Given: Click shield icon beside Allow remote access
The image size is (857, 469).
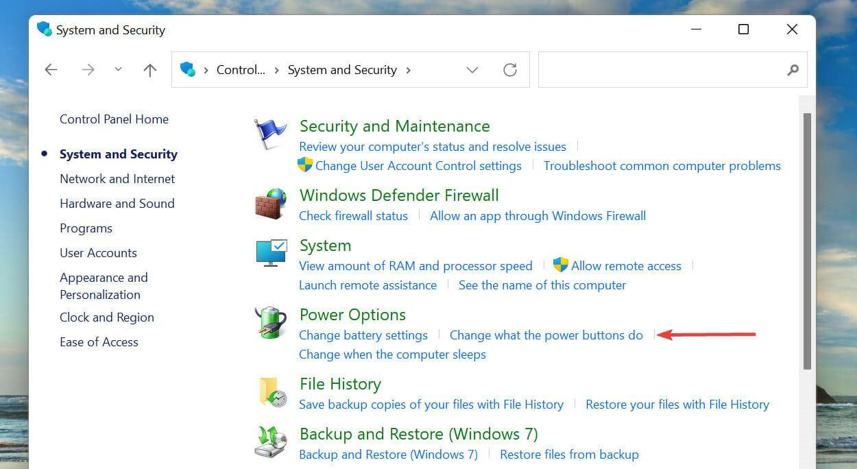Looking at the screenshot, I should pyautogui.click(x=561, y=265).
